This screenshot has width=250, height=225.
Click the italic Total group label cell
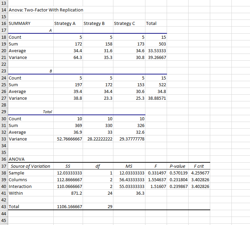click(x=47, y=111)
